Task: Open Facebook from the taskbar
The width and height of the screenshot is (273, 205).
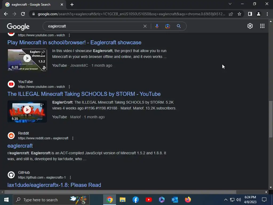Action: tap(136, 200)
